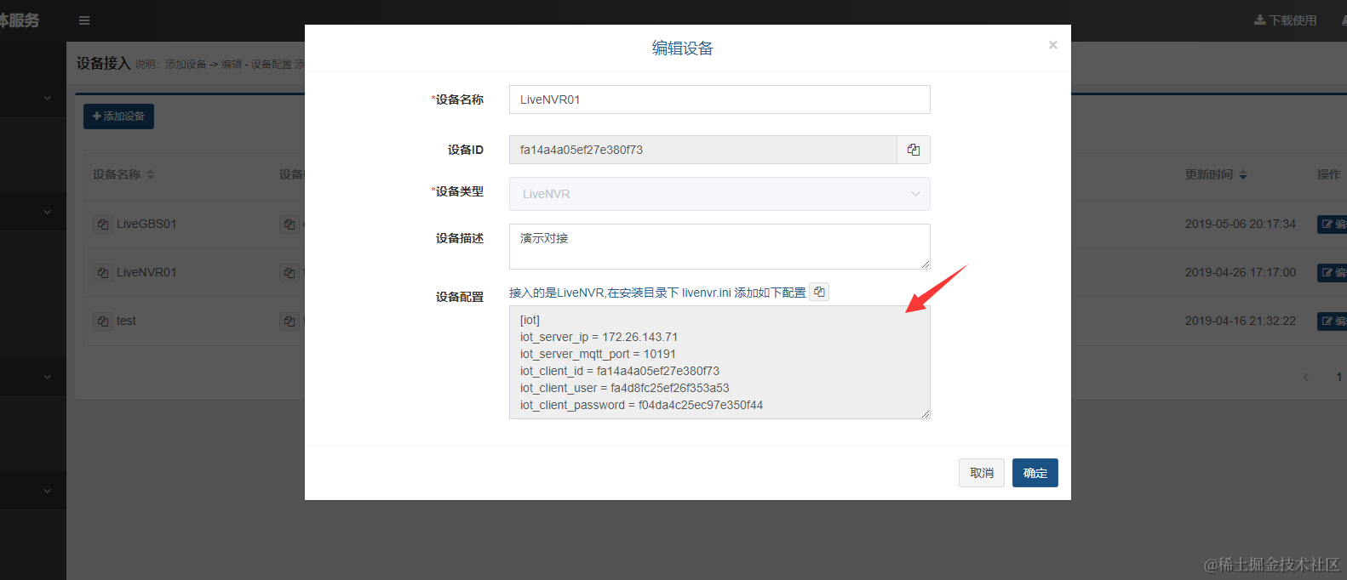Go to previous page in pagination

click(x=1306, y=377)
